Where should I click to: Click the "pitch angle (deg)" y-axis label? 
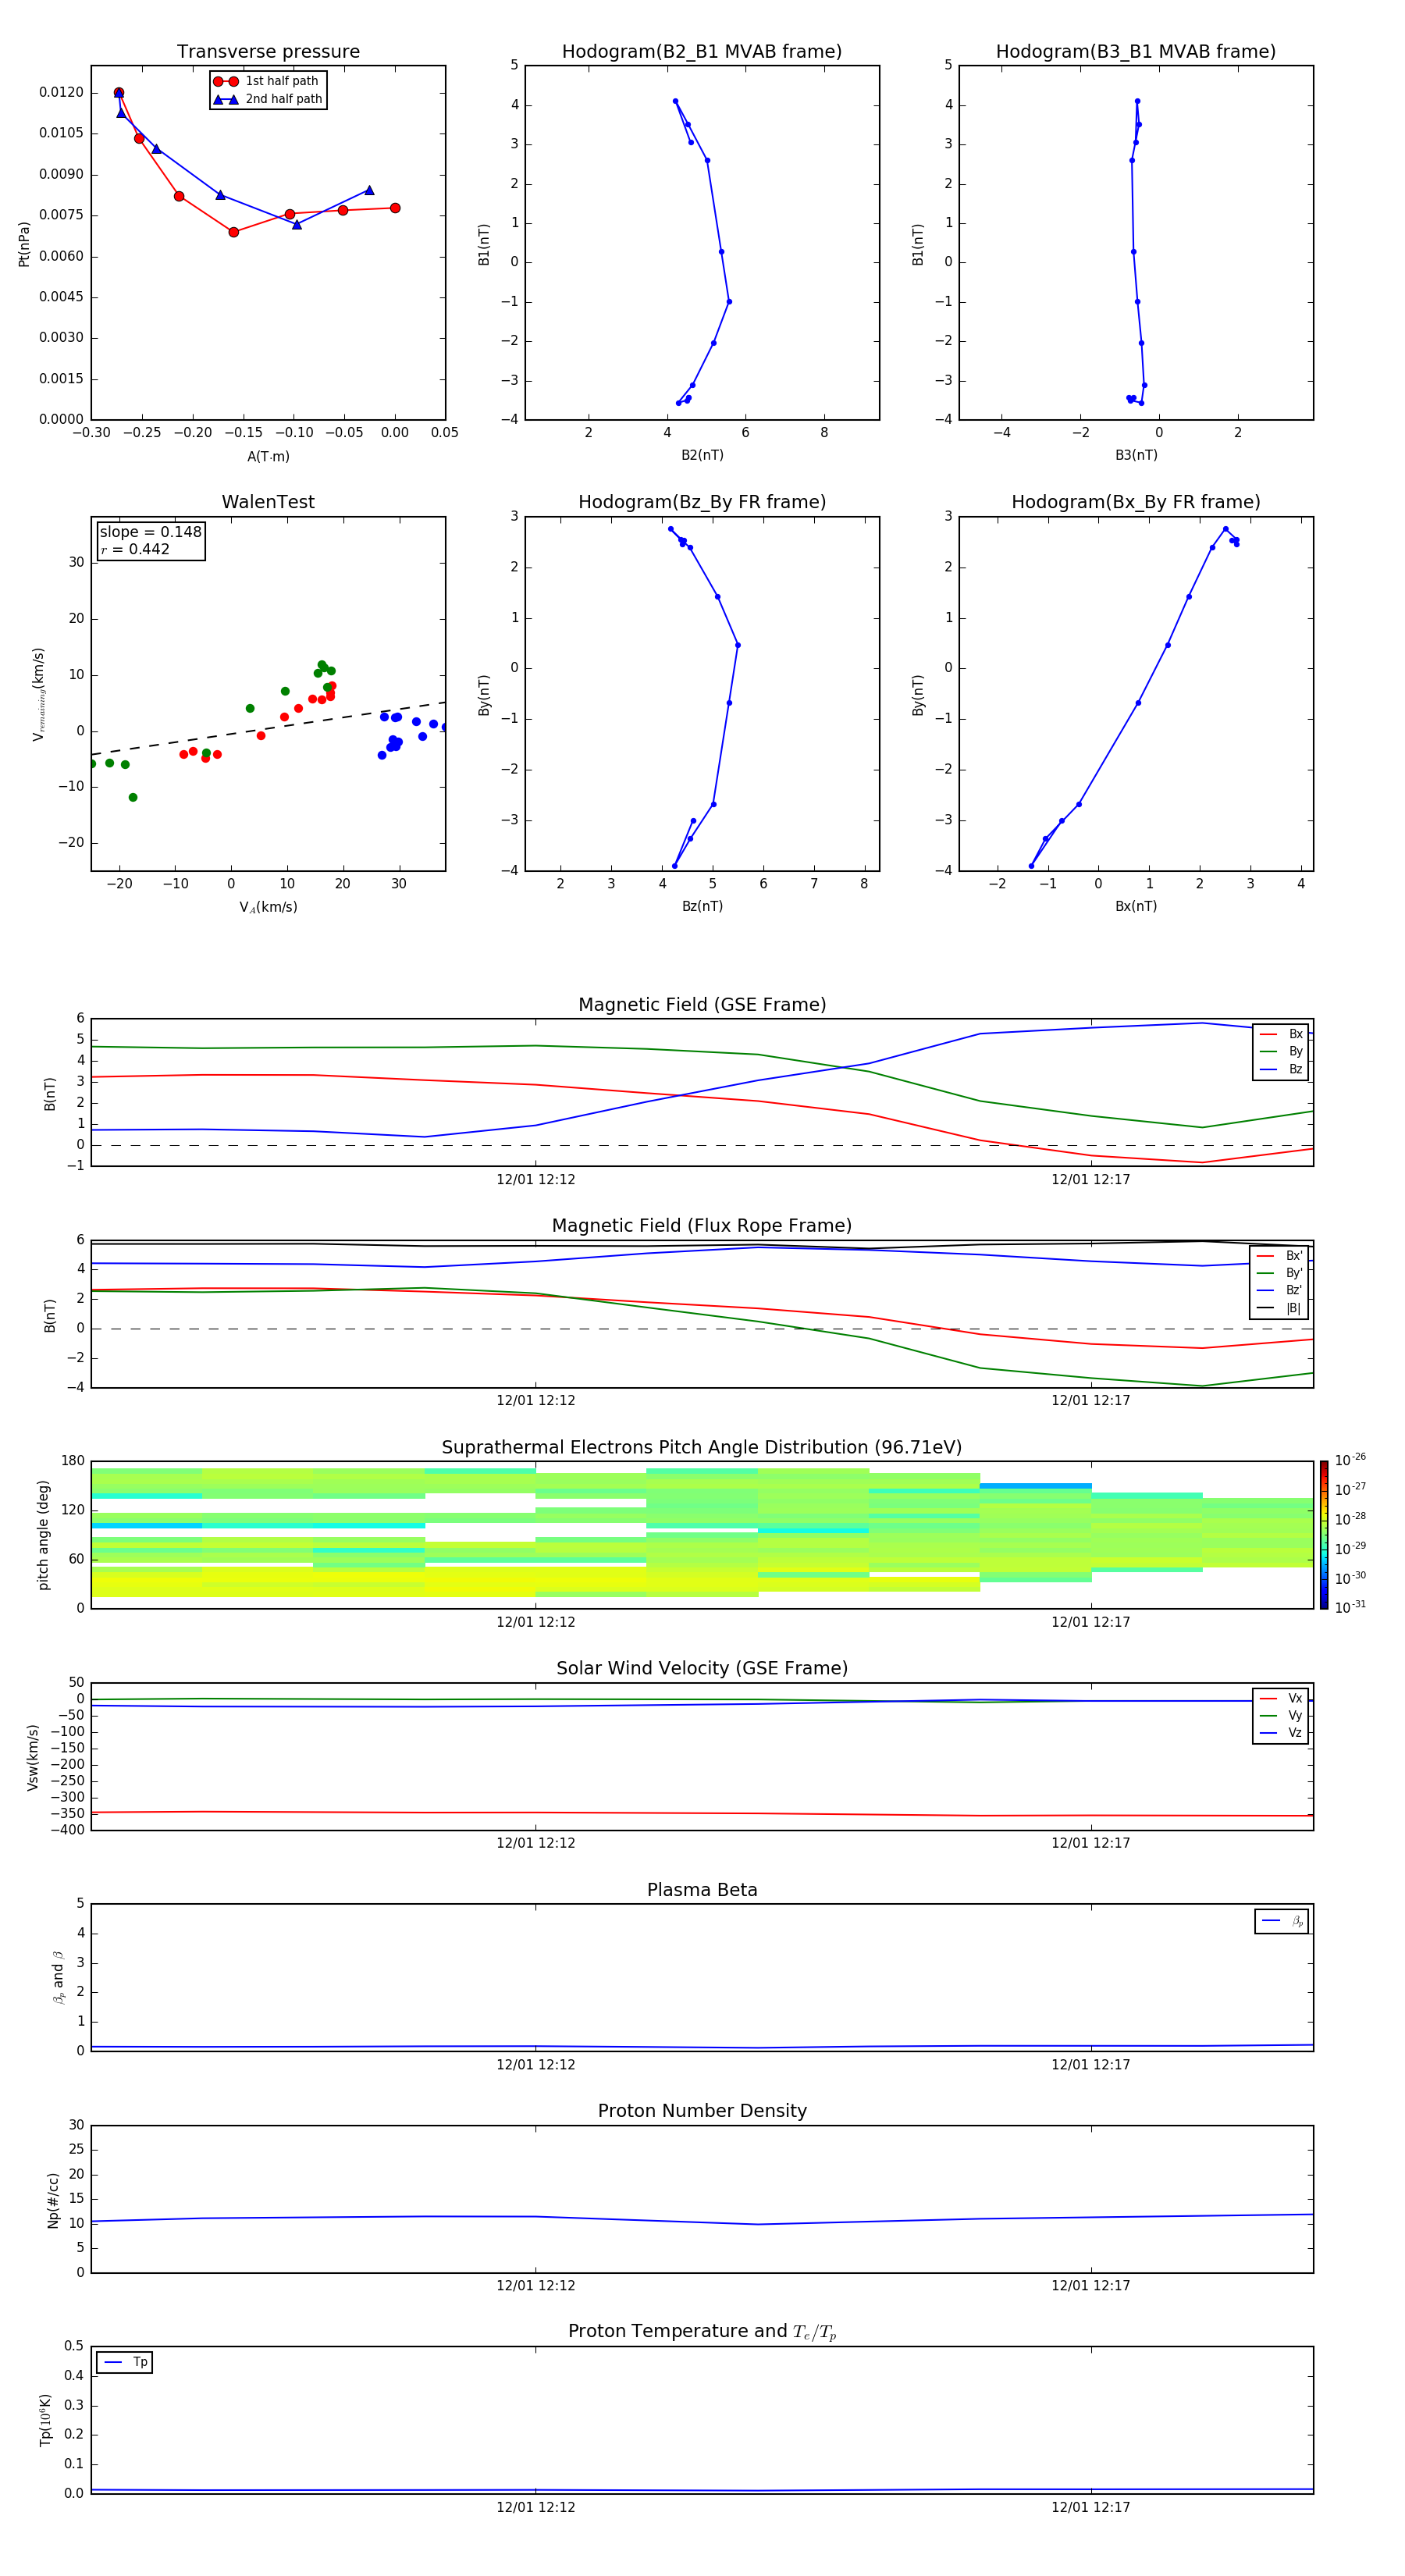click(x=43, y=1535)
